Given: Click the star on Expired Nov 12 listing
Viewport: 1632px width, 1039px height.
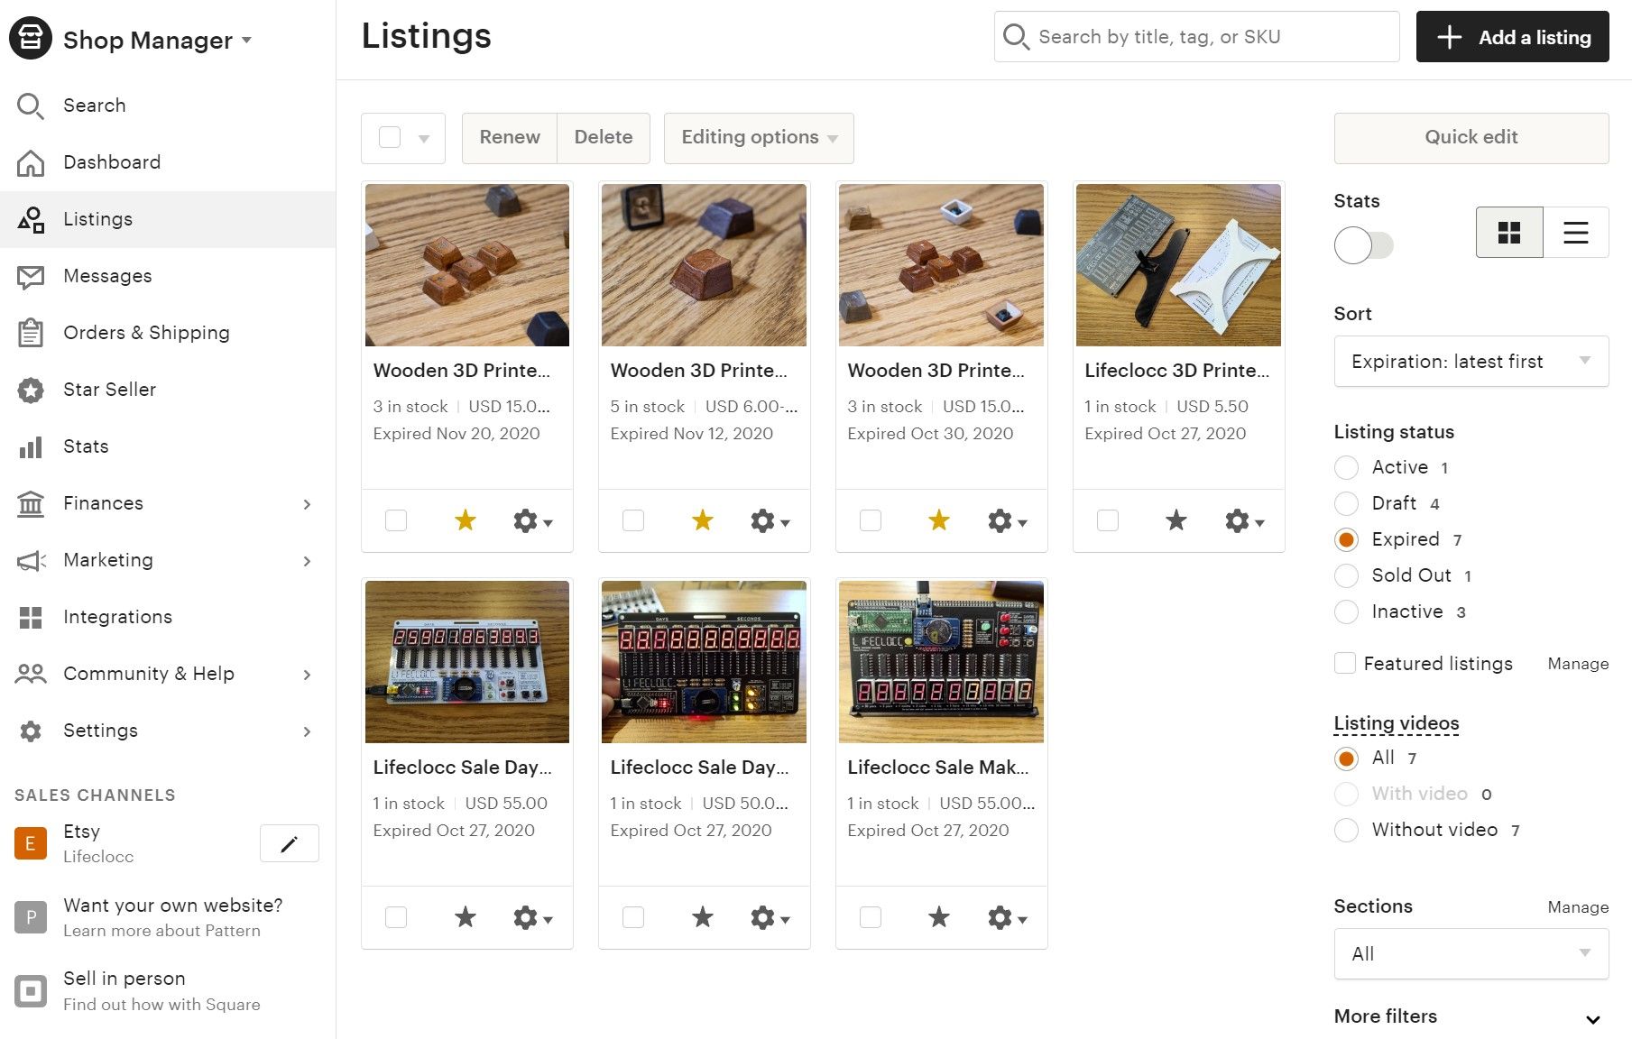Looking at the screenshot, I should point(702,520).
